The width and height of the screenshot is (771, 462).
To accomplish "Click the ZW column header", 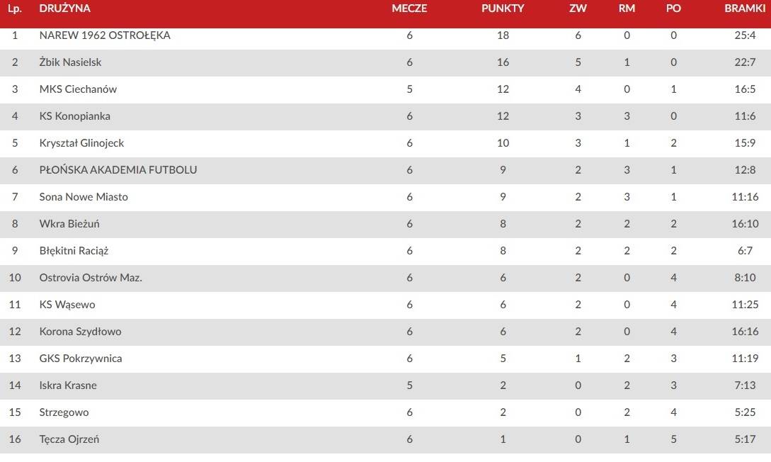I will (578, 9).
